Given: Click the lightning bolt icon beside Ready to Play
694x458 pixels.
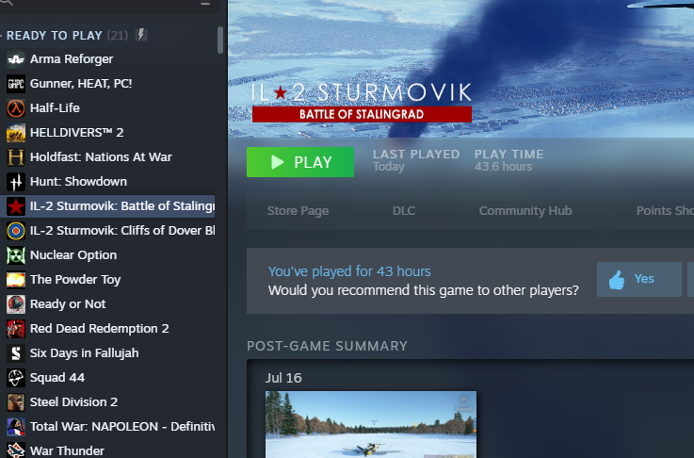Looking at the screenshot, I should [141, 35].
